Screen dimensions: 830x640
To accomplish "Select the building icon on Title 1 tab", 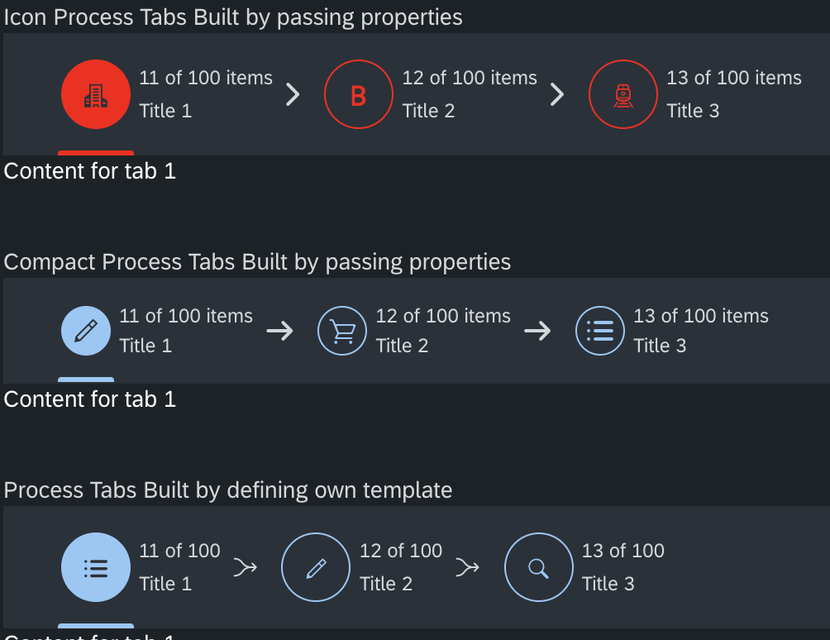I will 95,94.
